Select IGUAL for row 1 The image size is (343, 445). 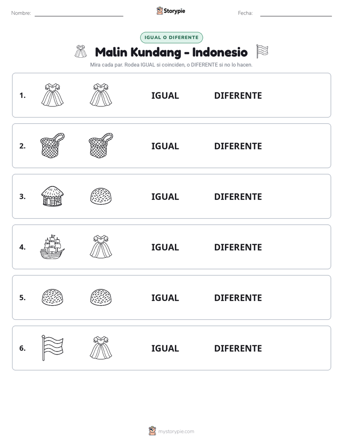(x=165, y=96)
